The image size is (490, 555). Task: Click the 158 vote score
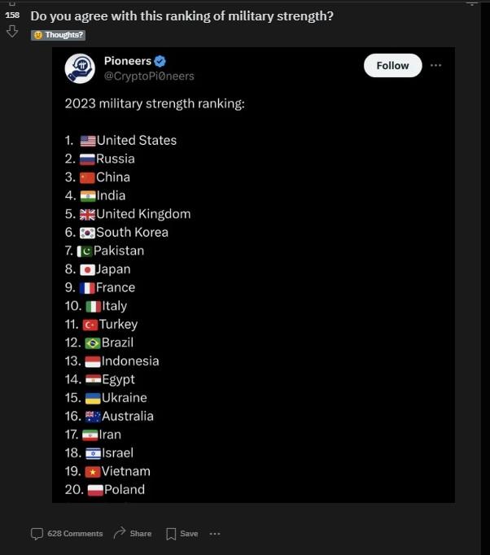click(12, 15)
